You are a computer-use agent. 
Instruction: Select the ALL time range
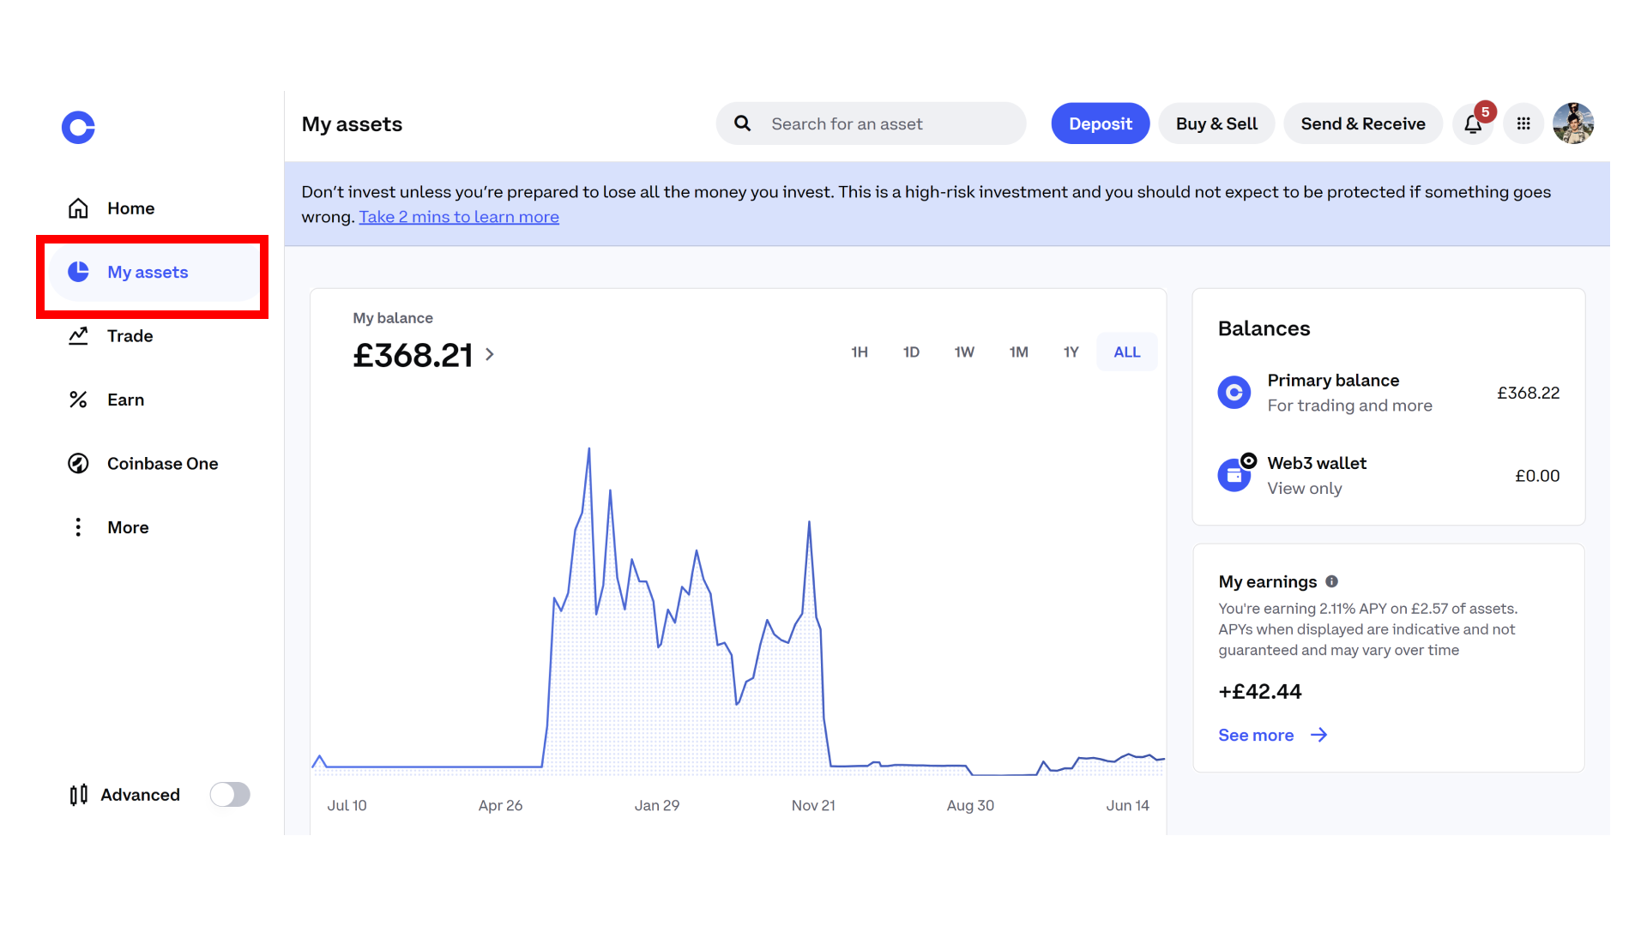pyautogui.click(x=1127, y=352)
